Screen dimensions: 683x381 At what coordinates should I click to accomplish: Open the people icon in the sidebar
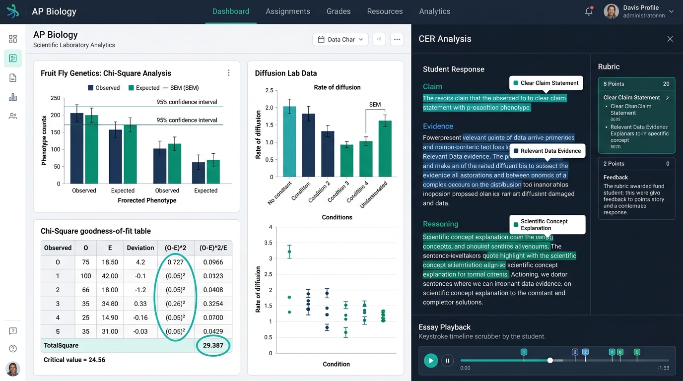coord(13,116)
